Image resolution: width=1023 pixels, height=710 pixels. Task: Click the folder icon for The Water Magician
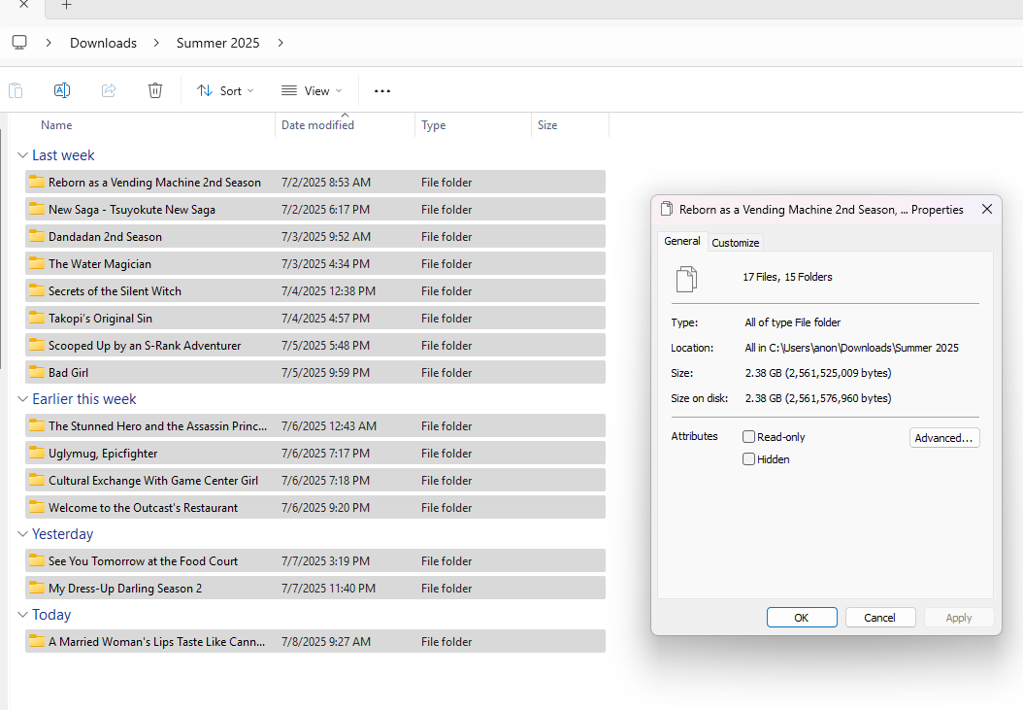coord(37,264)
